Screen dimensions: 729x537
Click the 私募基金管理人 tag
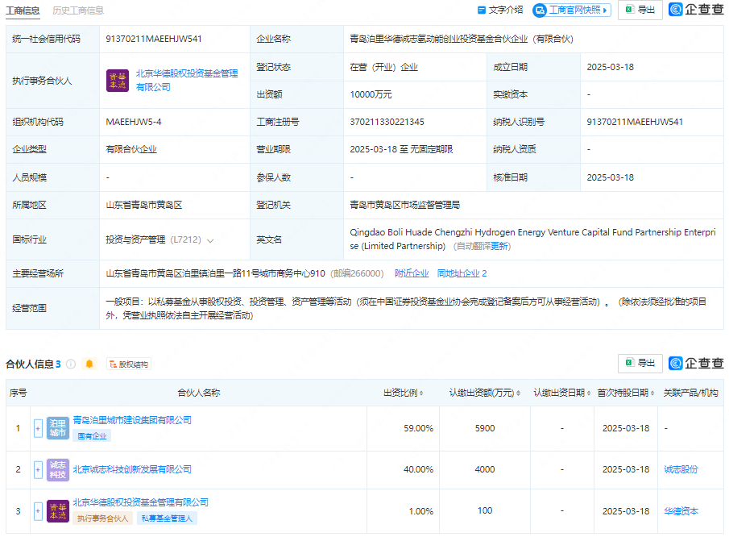[167, 518]
